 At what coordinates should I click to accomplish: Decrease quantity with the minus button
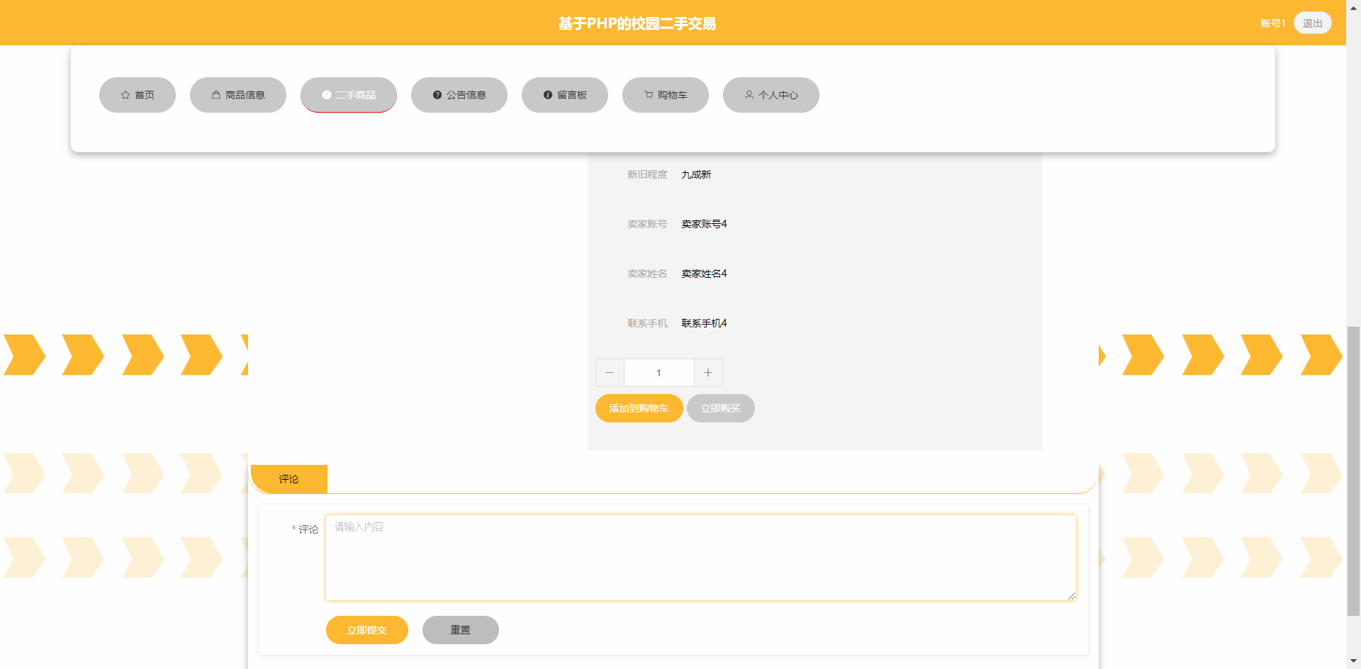610,373
